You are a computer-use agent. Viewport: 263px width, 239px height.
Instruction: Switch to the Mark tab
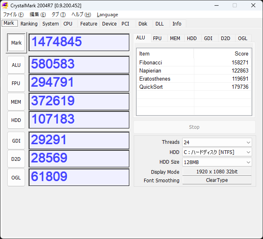10,23
